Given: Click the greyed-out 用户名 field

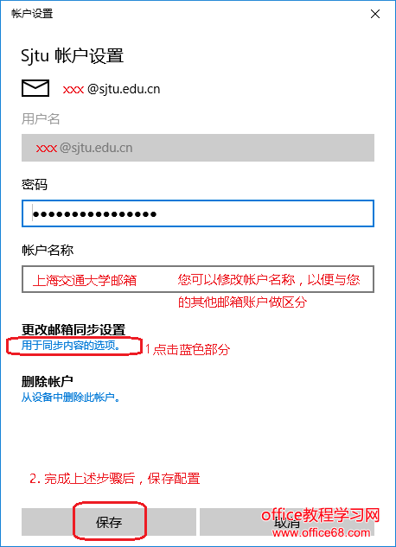Looking at the screenshot, I should [x=198, y=148].
